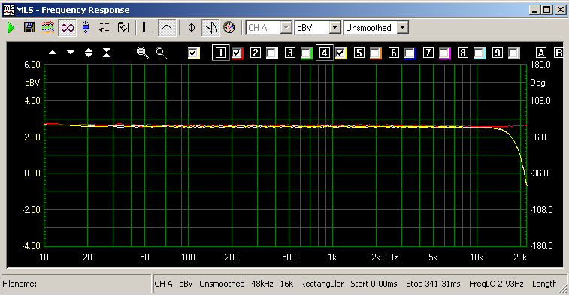Screen dimensions: 569x295
Task: Click the multicolor curves autostore icon
Action: [48, 27]
